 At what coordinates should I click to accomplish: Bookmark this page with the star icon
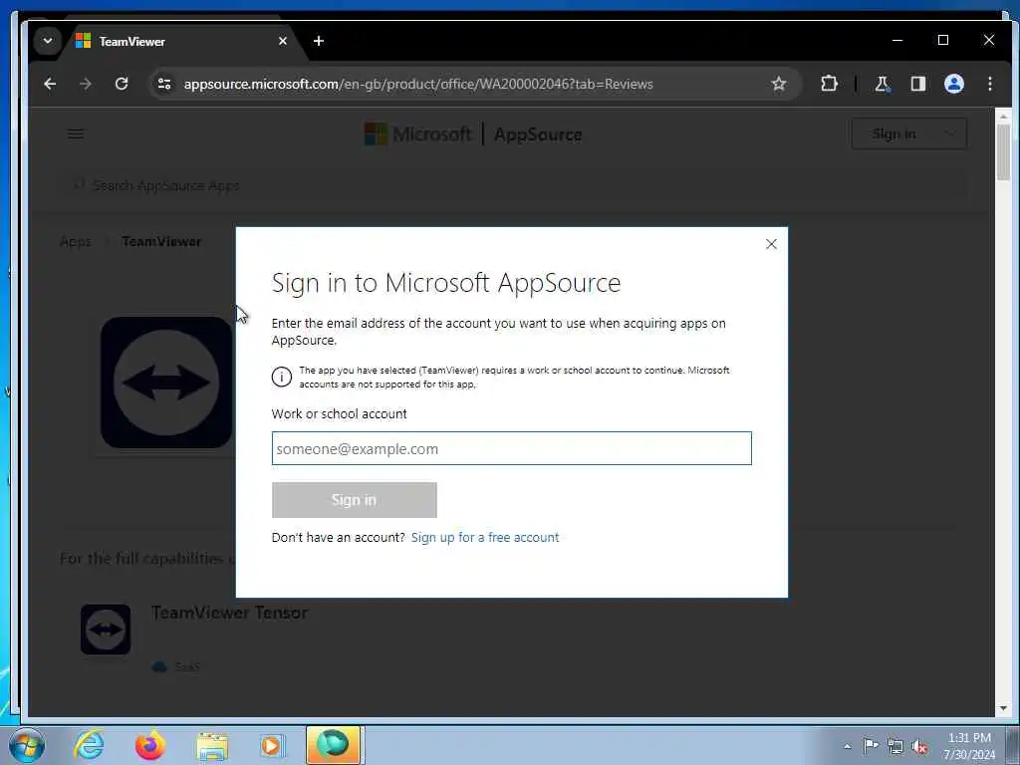point(779,84)
